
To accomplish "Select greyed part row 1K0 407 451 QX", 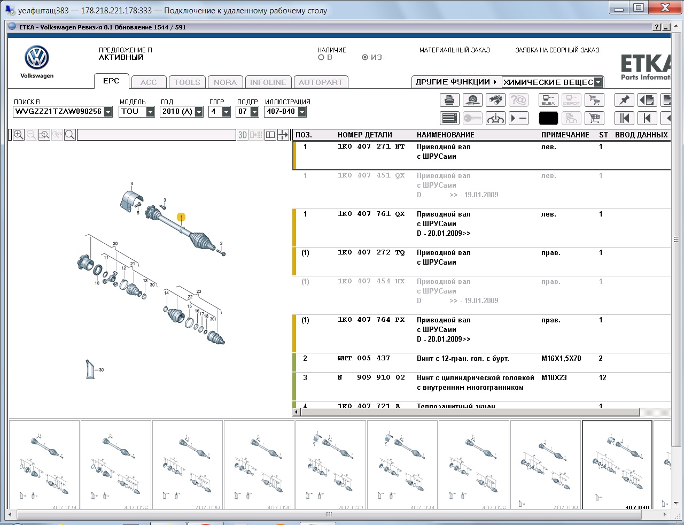I will (x=481, y=189).
